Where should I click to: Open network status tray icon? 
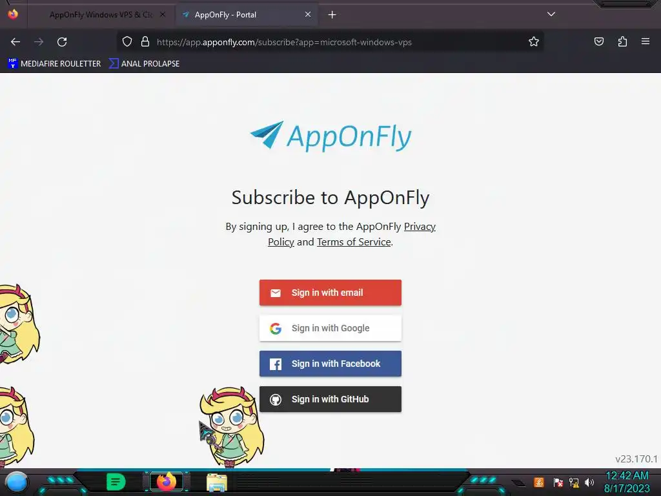click(x=574, y=482)
